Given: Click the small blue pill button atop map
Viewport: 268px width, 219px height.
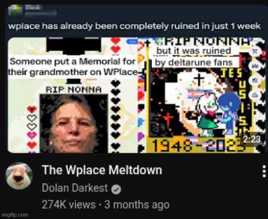Looking at the screenshot, I should coord(132,42).
